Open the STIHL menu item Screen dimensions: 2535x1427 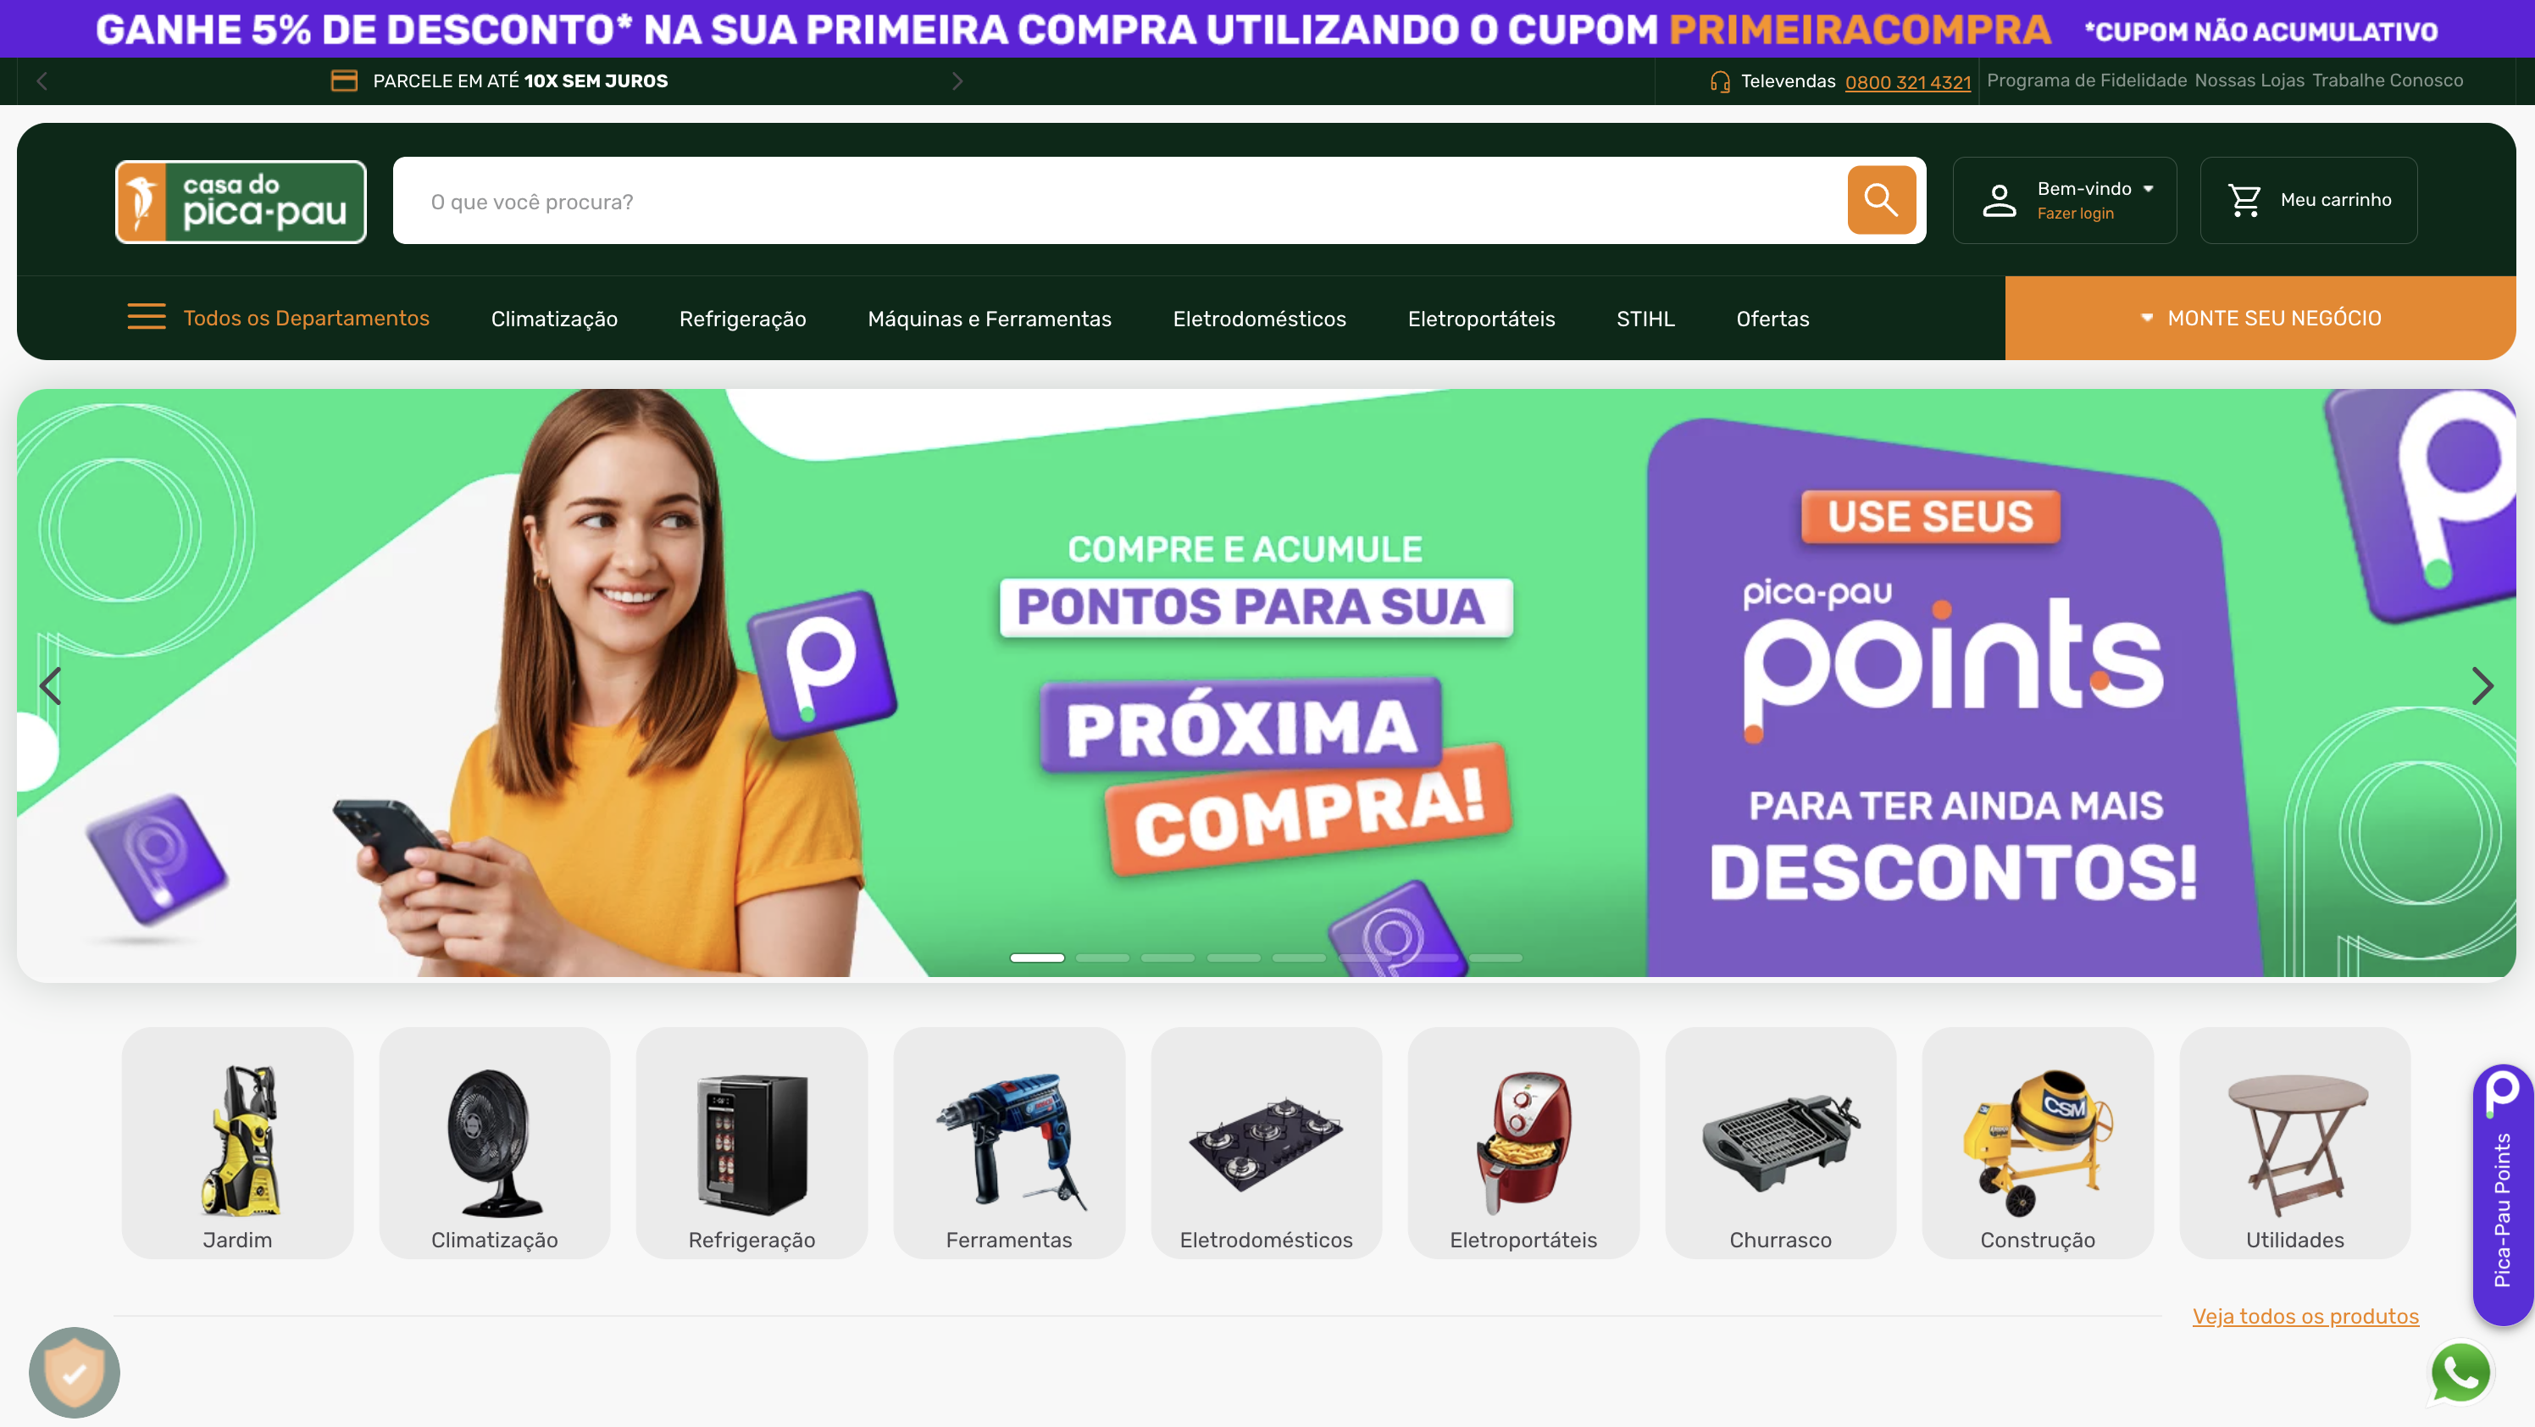(1645, 319)
